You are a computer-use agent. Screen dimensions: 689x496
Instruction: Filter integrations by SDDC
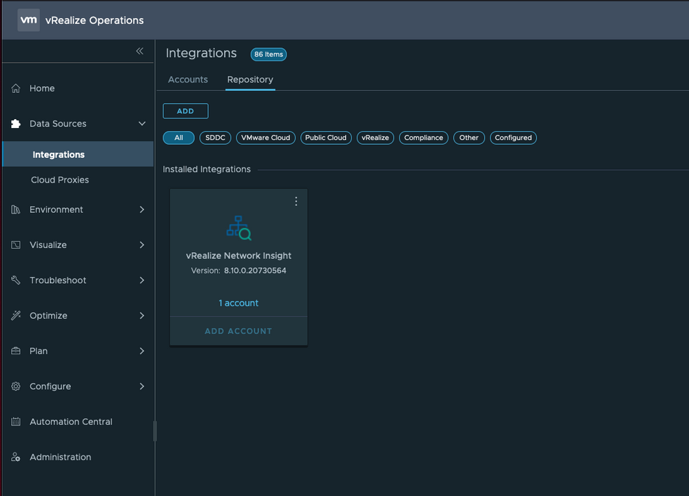tap(215, 138)
